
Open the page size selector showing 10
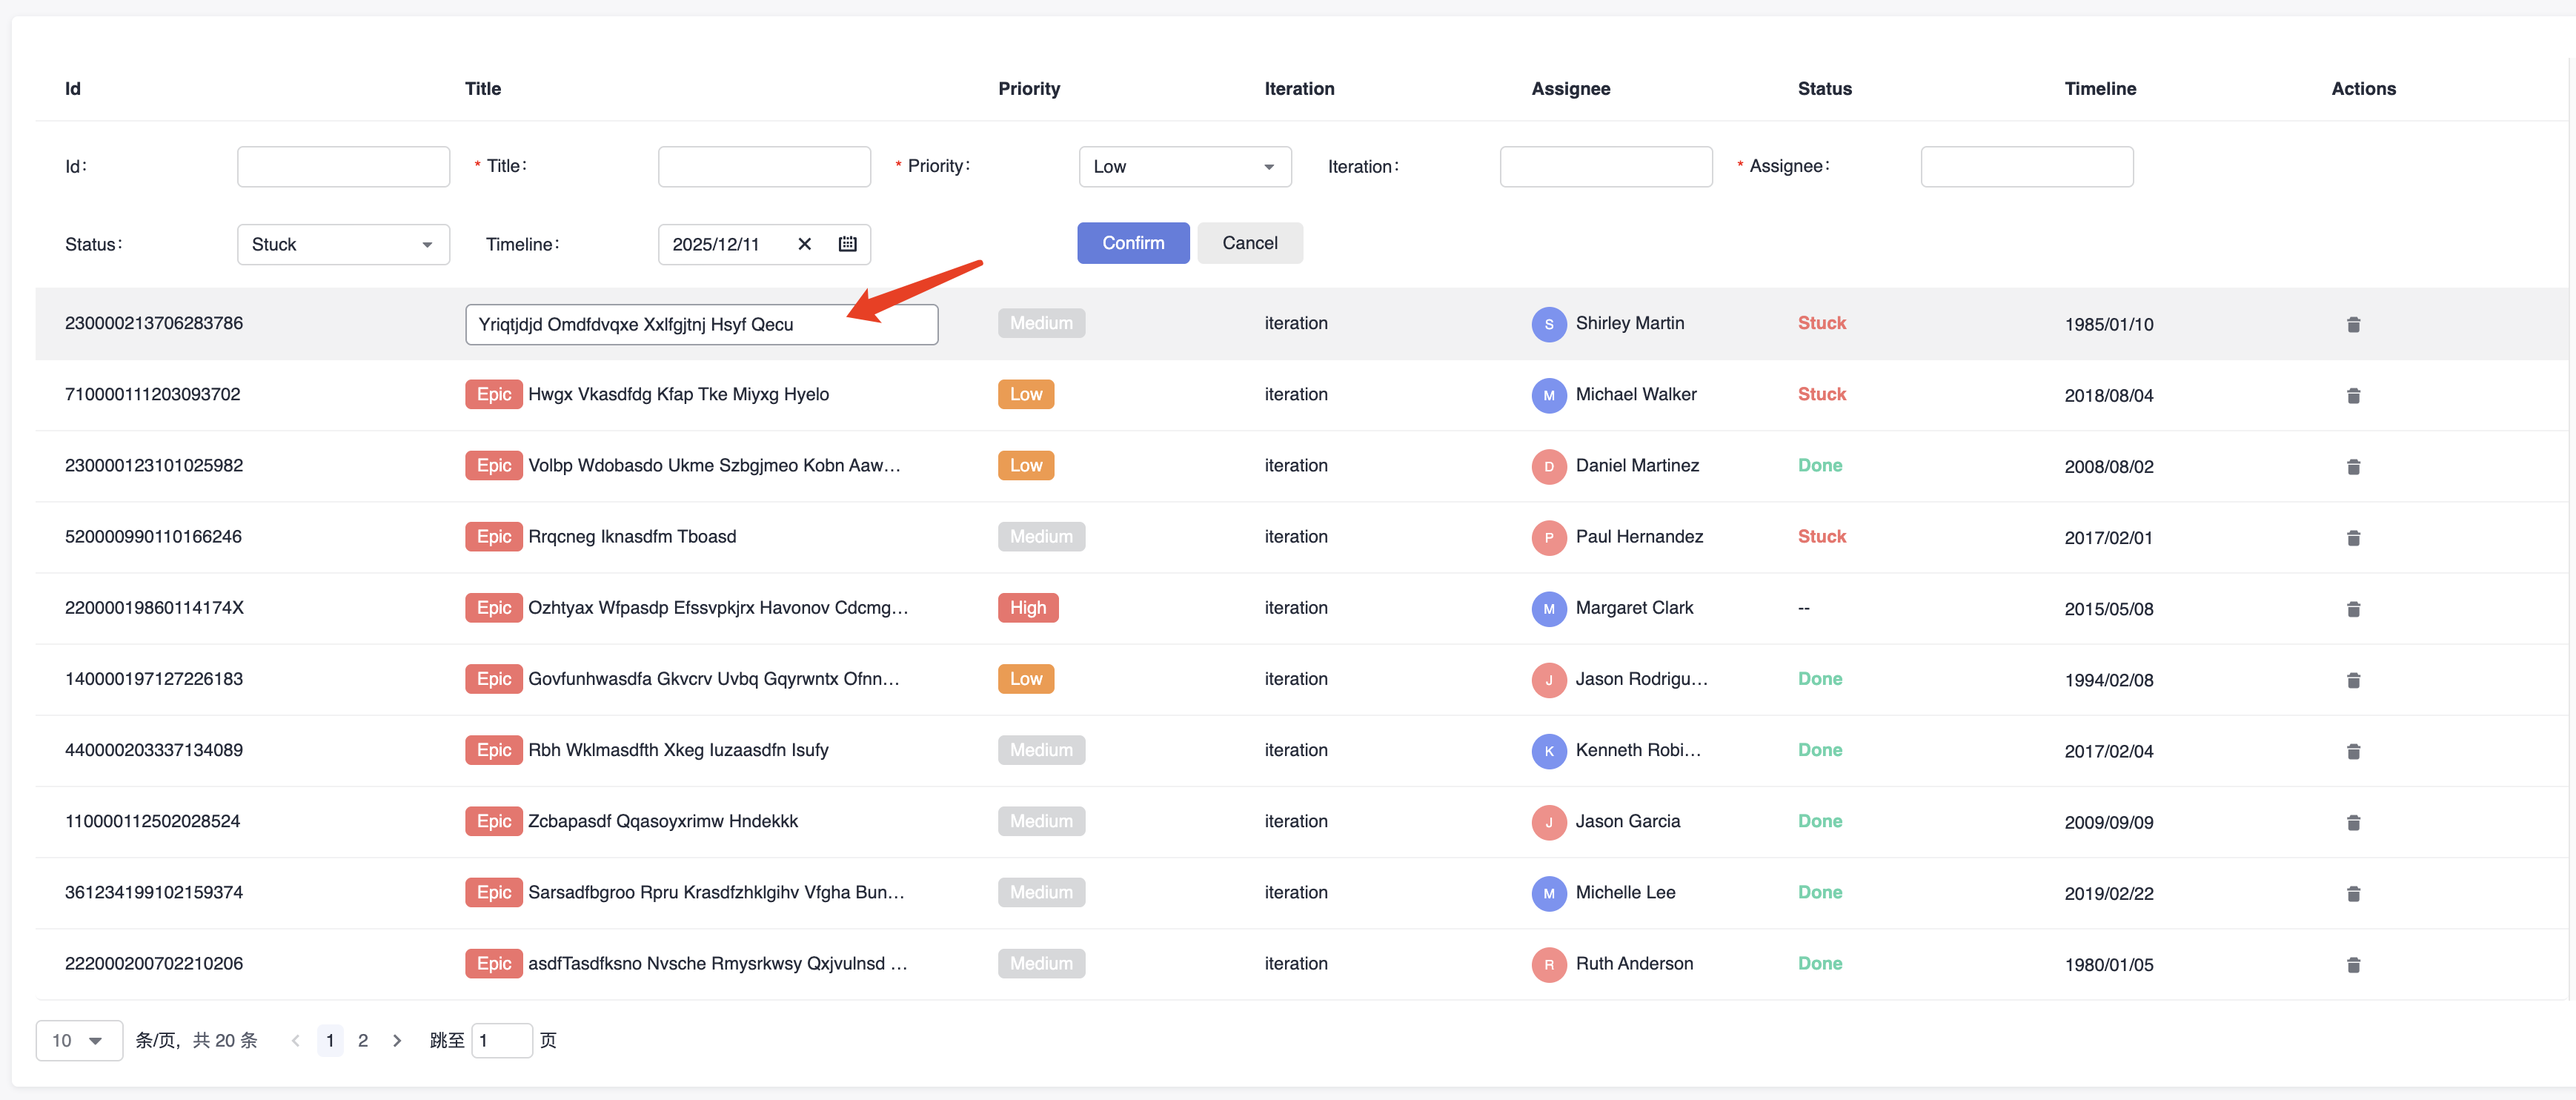(x=79, y=1041)
